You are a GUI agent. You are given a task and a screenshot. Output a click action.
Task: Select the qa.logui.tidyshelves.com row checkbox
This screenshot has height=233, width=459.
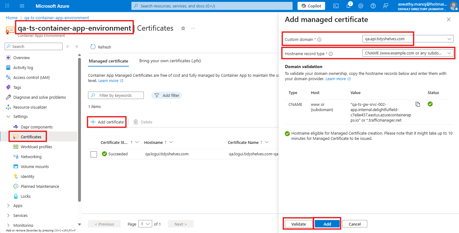coord(94,154)
